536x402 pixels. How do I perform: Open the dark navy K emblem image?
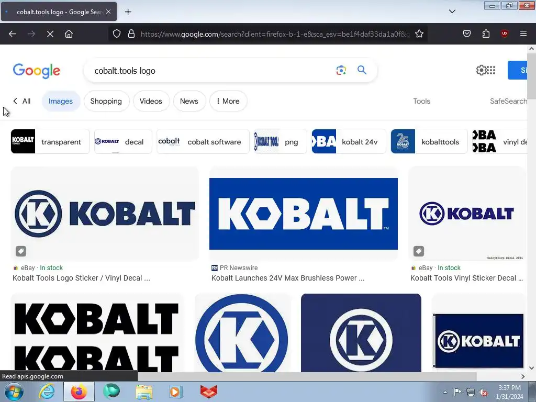click(x=361, y=332)
